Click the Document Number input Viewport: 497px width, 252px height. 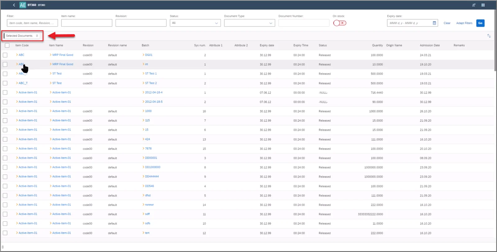[x=304, y=23]
